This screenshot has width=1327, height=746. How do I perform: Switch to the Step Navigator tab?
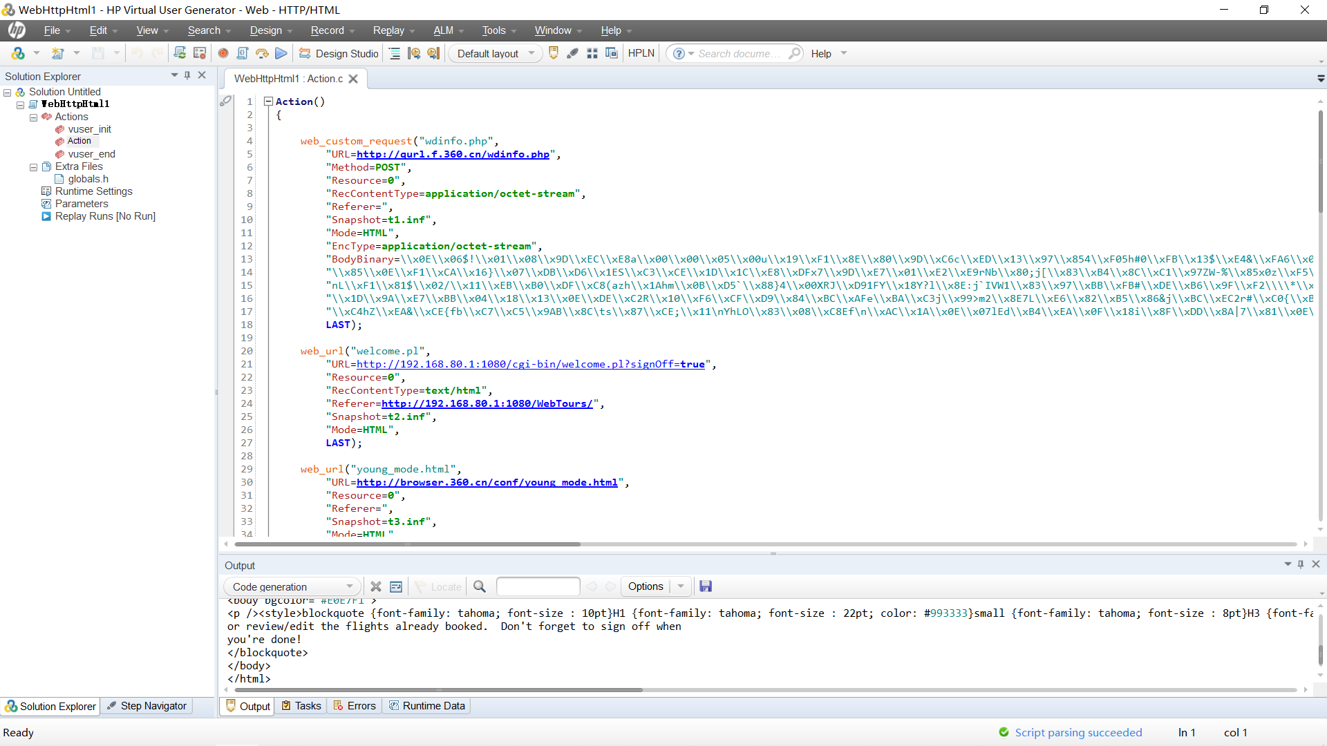pyautogui.click(x=147, y=706)
